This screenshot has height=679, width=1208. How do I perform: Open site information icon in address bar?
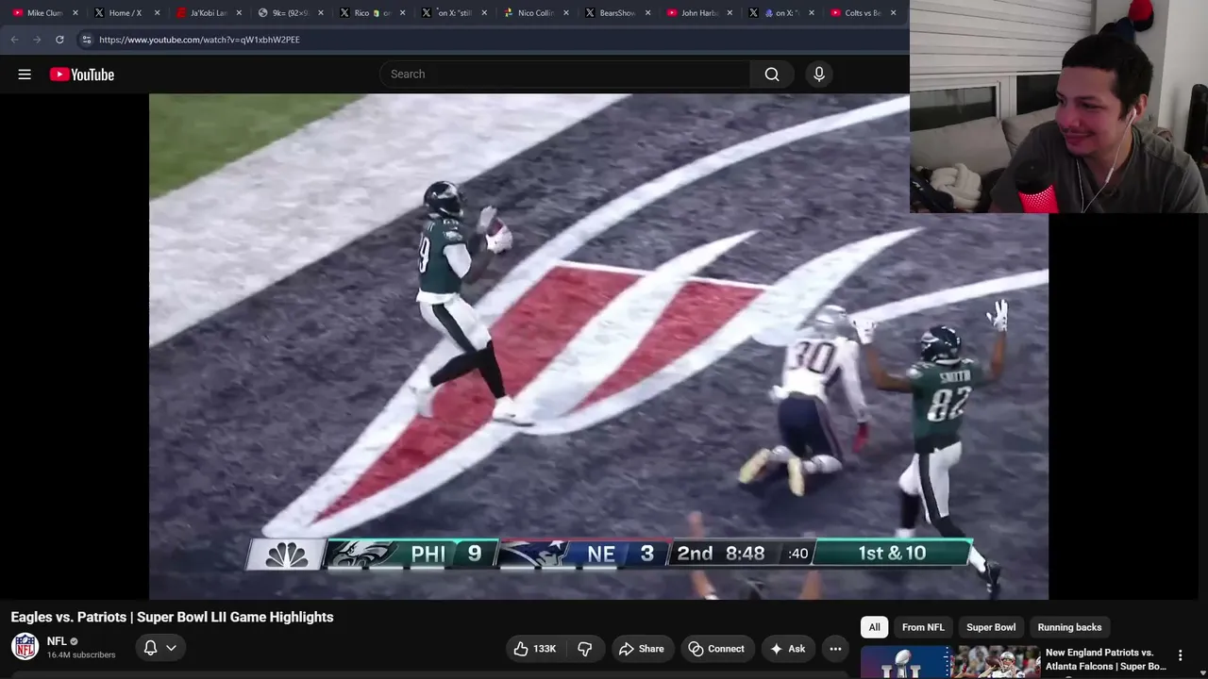pos(87,40)
